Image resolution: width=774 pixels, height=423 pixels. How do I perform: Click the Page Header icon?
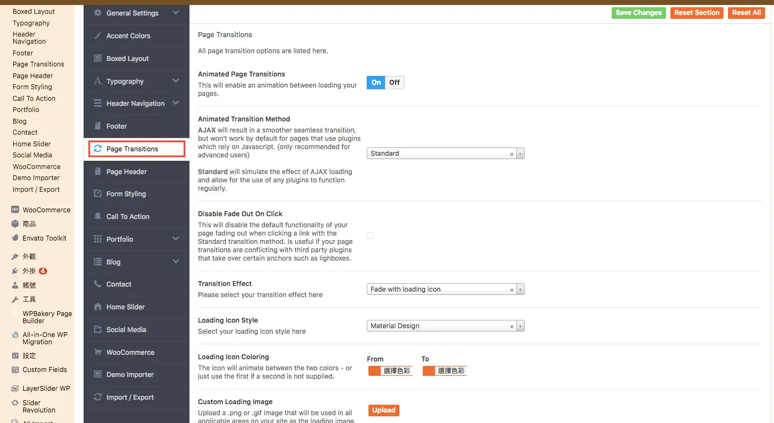pos(98,171)
